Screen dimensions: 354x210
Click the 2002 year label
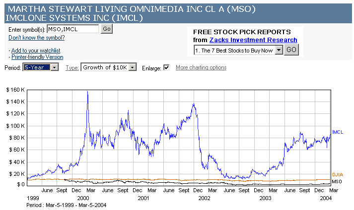click(x=205, y=198)
